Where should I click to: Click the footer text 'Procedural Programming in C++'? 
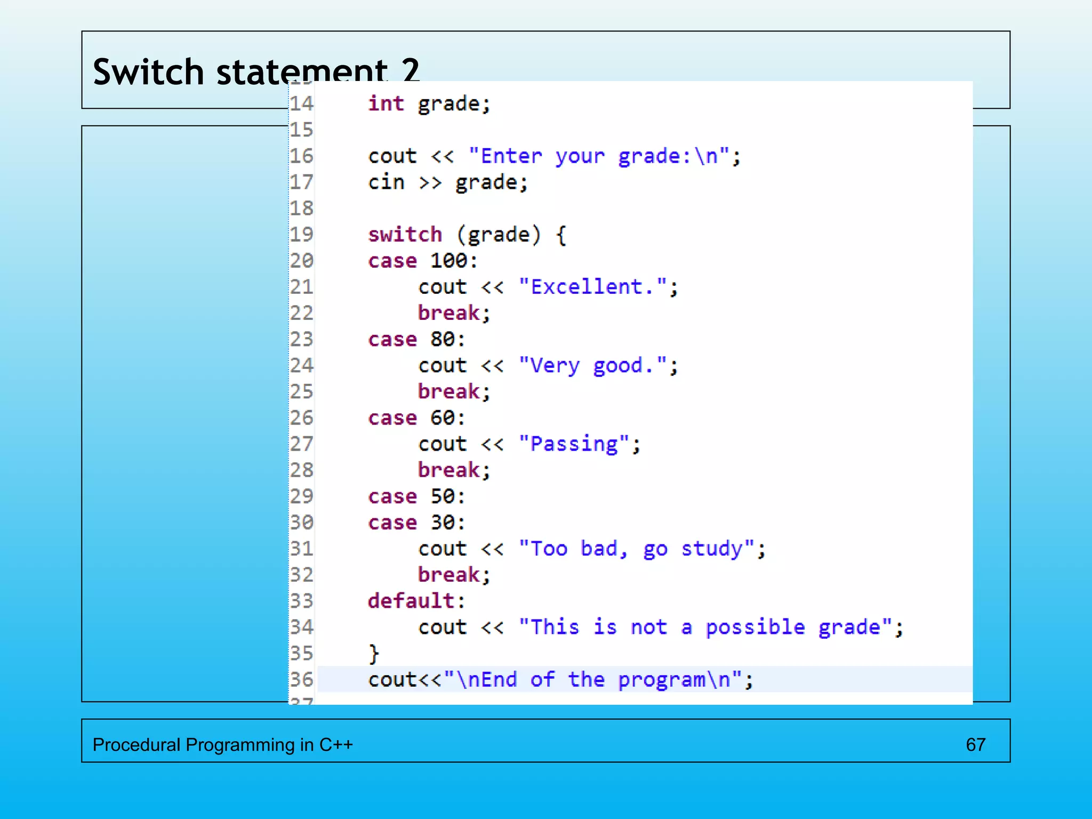pos(223,744)
